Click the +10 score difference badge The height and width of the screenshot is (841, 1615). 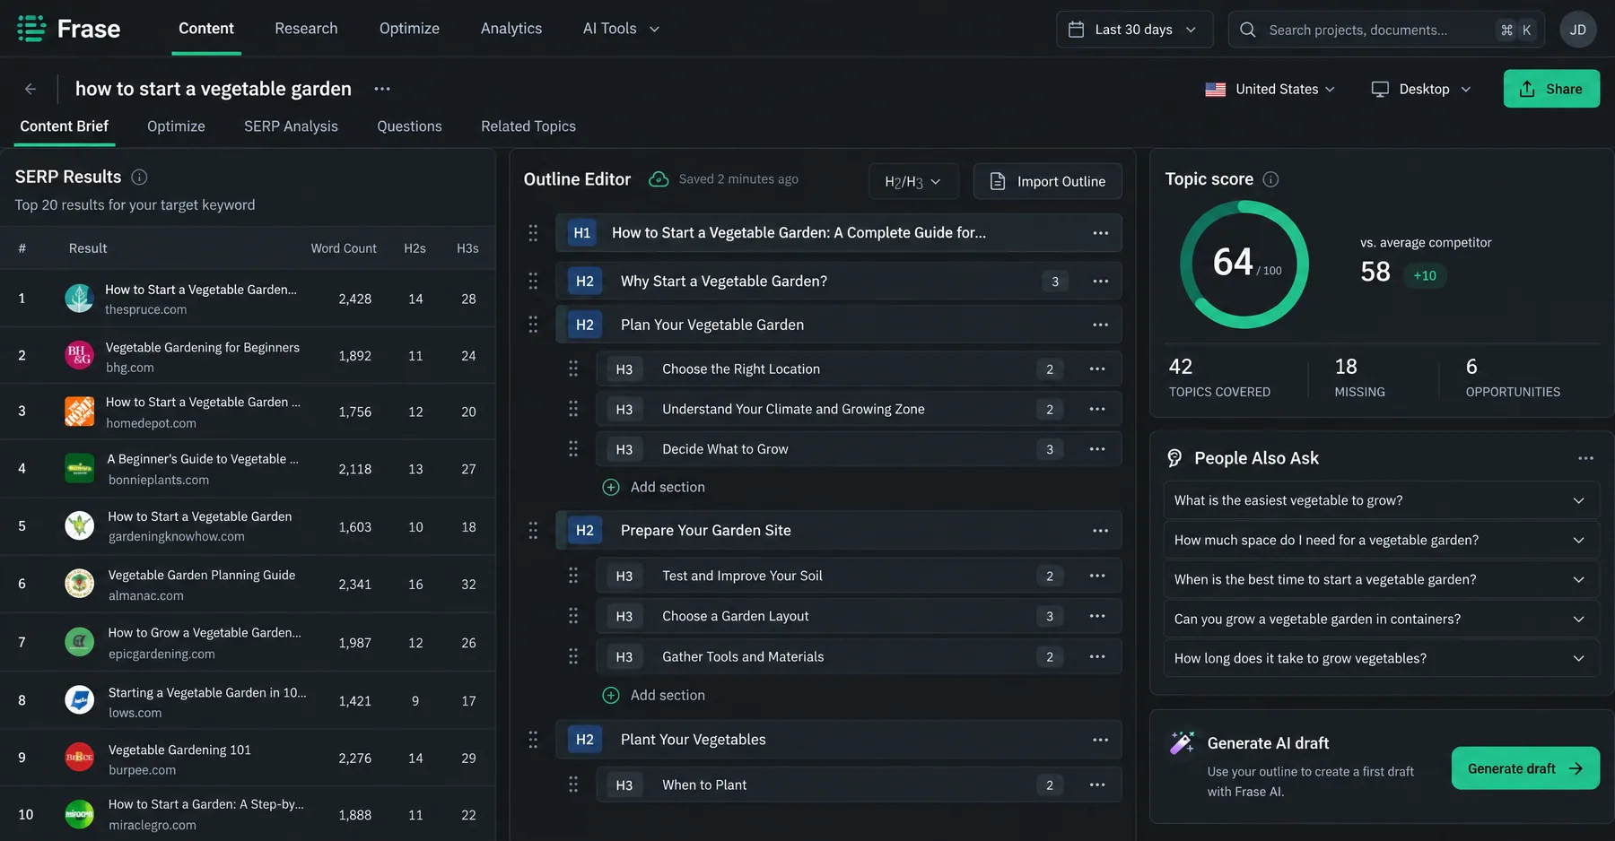pyautogui.click(x=1425, y=275)
